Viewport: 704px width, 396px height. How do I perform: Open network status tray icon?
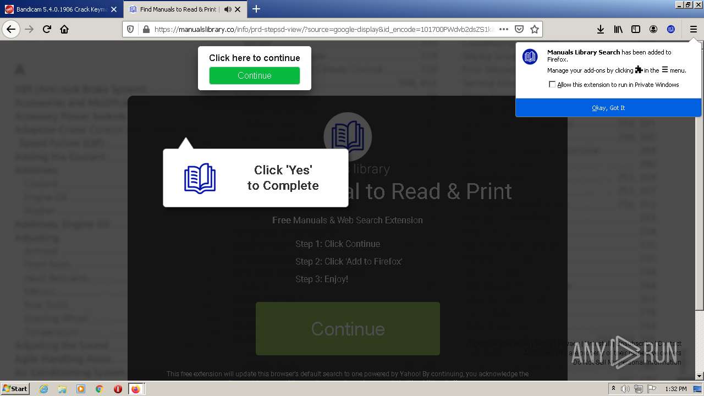tap(639, 389)
